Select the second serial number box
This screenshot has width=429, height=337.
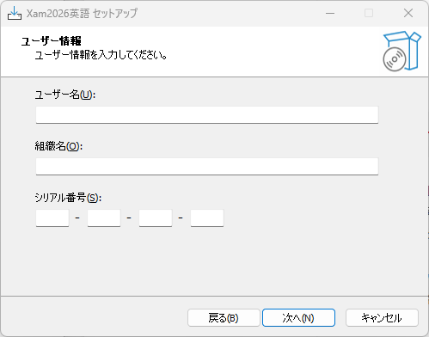coord(104,218)
